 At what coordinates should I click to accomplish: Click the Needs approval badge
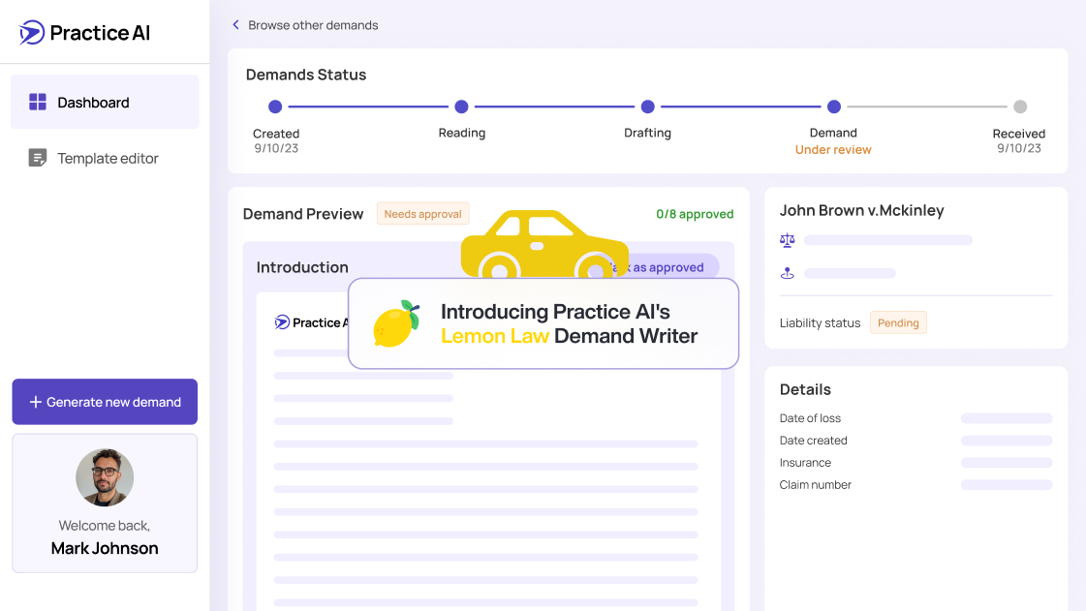[422, 214]
